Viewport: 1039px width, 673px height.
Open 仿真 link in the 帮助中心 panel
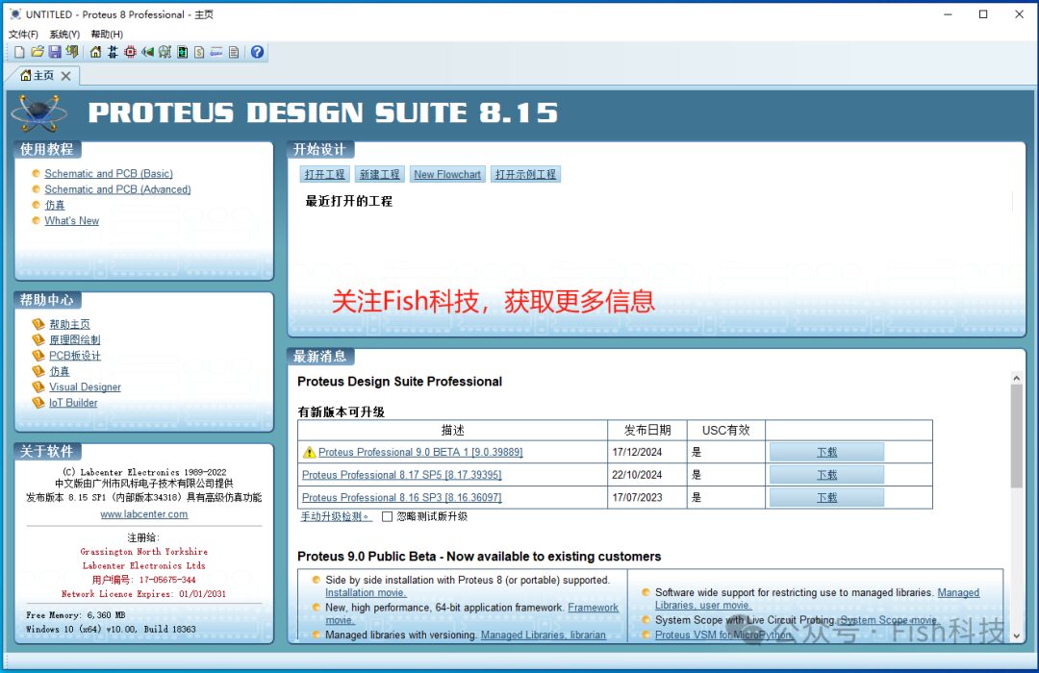(x=59, y=372)
